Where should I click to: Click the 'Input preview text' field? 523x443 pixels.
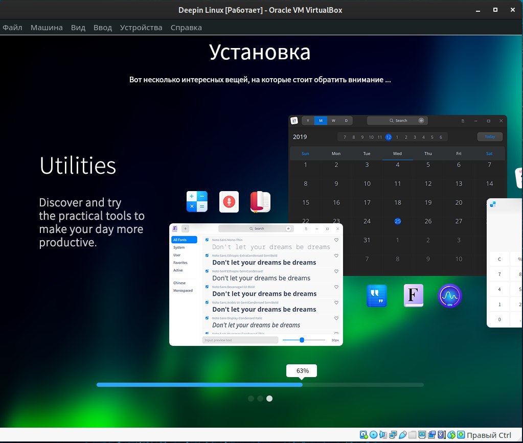point(240,340)
